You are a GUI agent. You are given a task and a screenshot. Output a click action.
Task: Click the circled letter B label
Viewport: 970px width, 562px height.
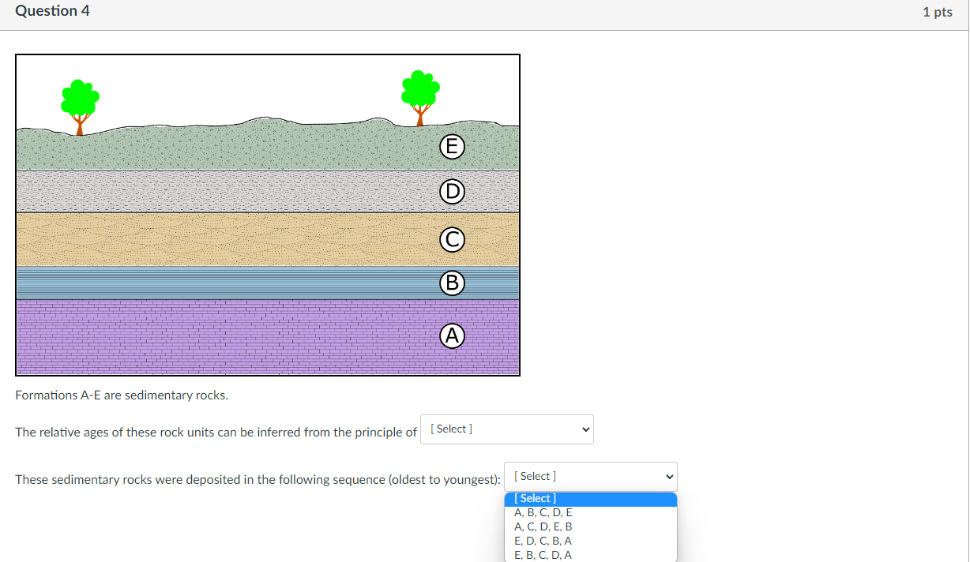451,283
